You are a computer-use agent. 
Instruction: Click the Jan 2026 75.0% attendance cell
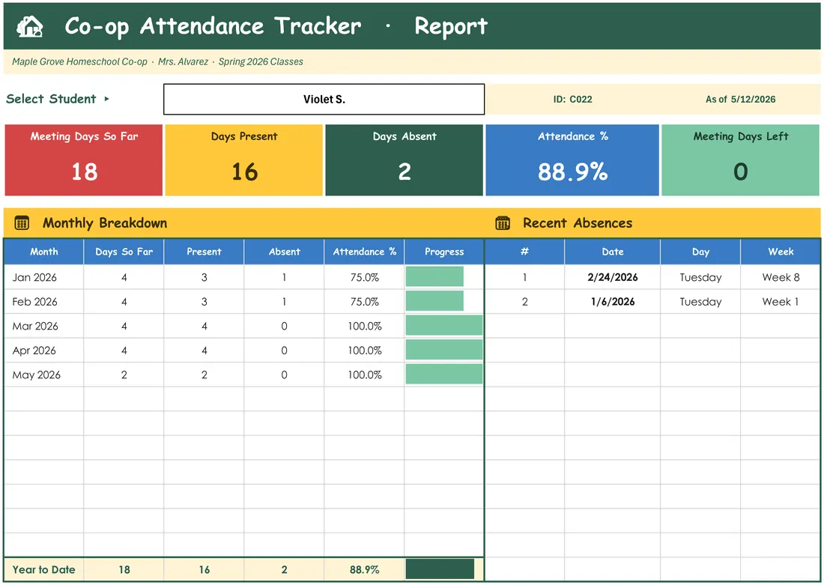tap(364, 277)
